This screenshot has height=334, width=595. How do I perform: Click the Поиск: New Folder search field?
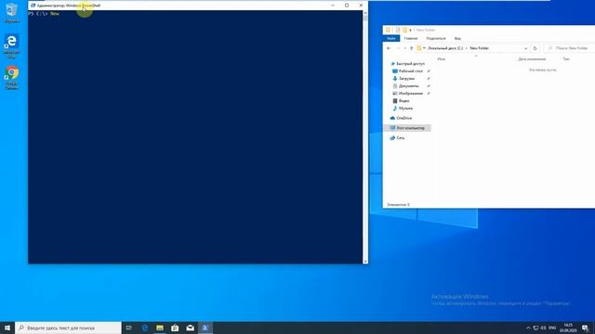(x=569, y=48)
